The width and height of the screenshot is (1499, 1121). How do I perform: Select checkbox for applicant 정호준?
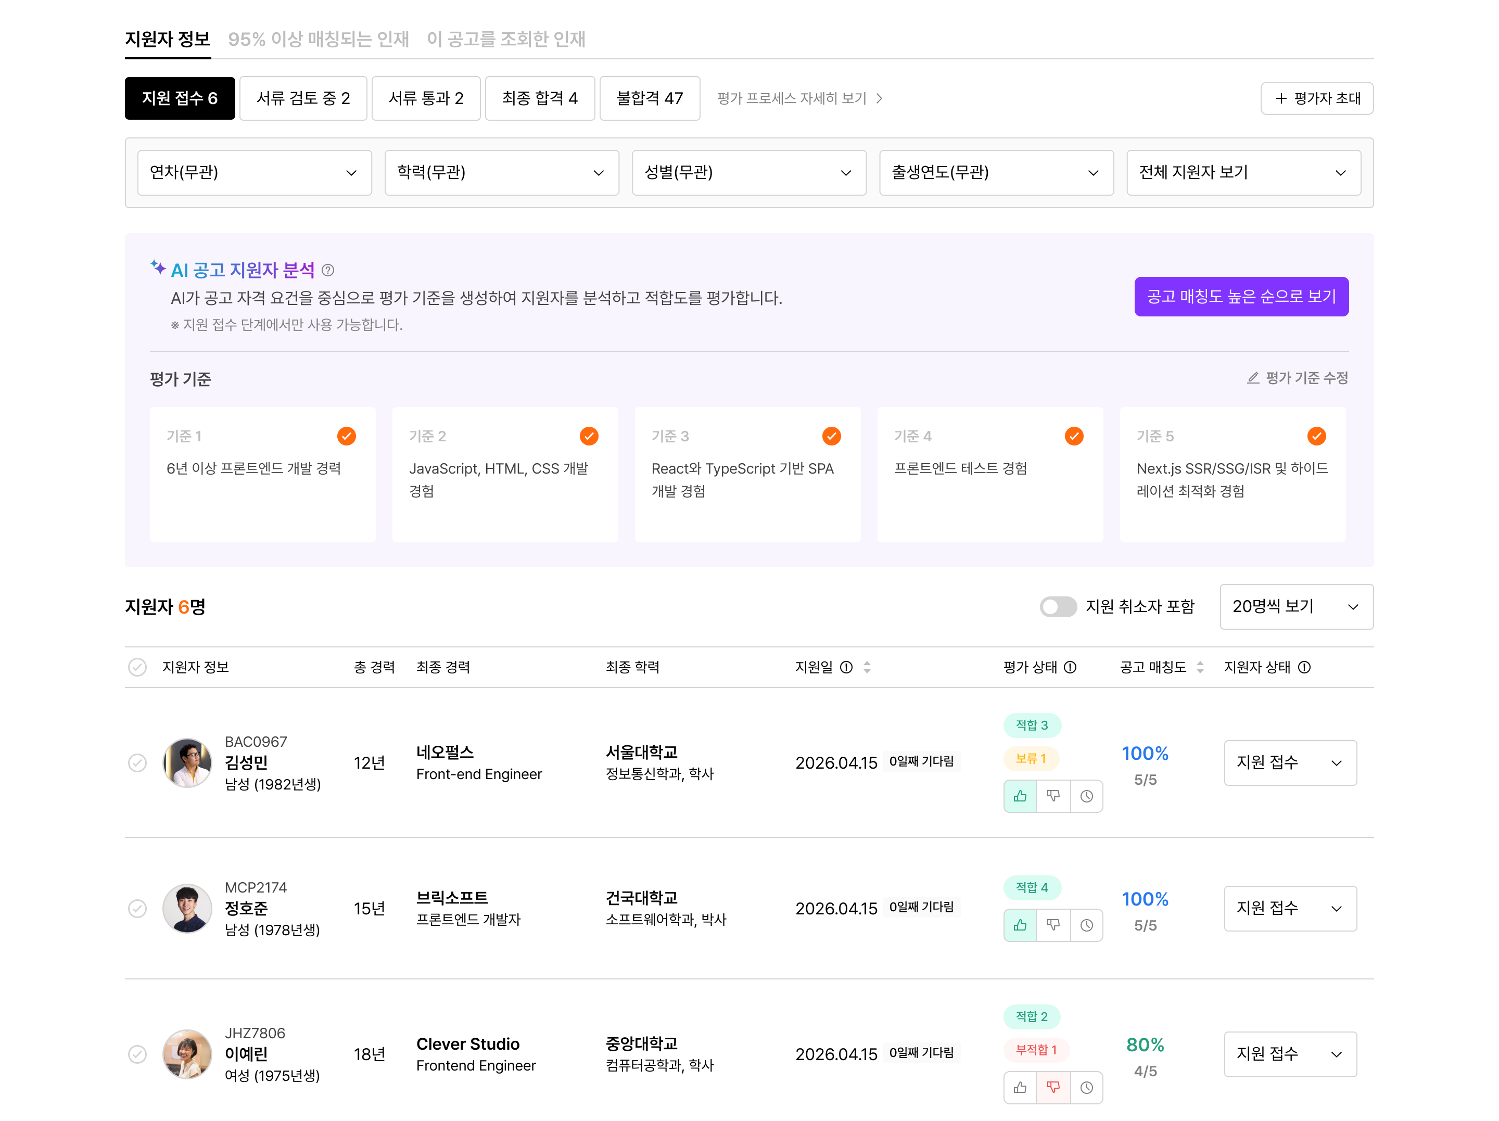point(137,909)
